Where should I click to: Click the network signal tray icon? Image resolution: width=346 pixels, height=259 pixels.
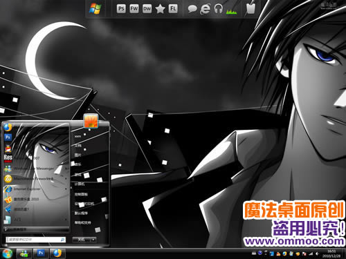[x=311, y=253]
